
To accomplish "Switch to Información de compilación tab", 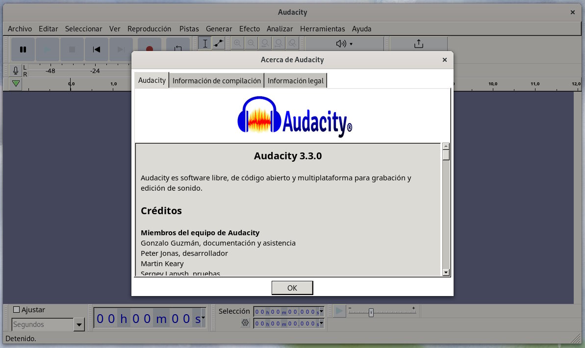I will (217, 80).
